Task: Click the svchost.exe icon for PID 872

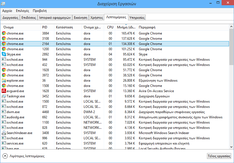Action: tap(4, 106)
